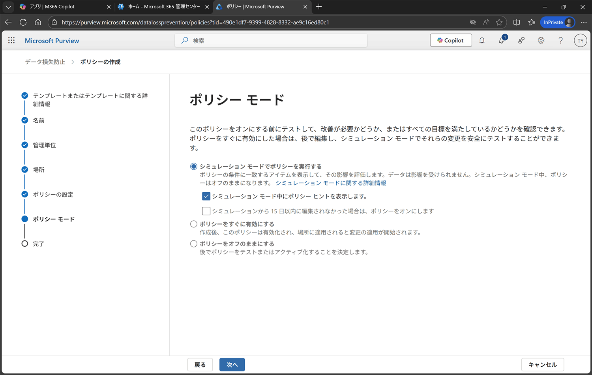Click the 次へ button
Viewport: 592px width, 375px height.
[x=232, y=365]
